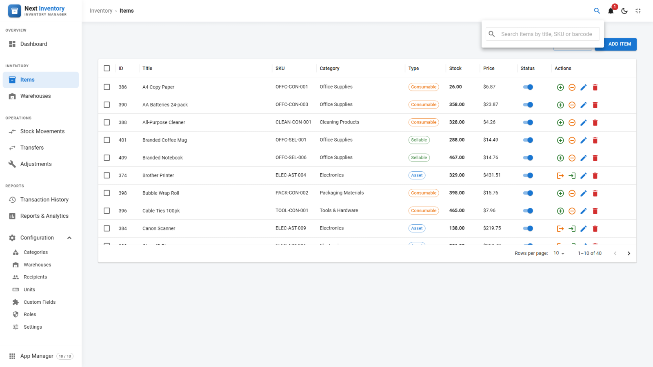Sort by Stock column header

pos(455,69)
